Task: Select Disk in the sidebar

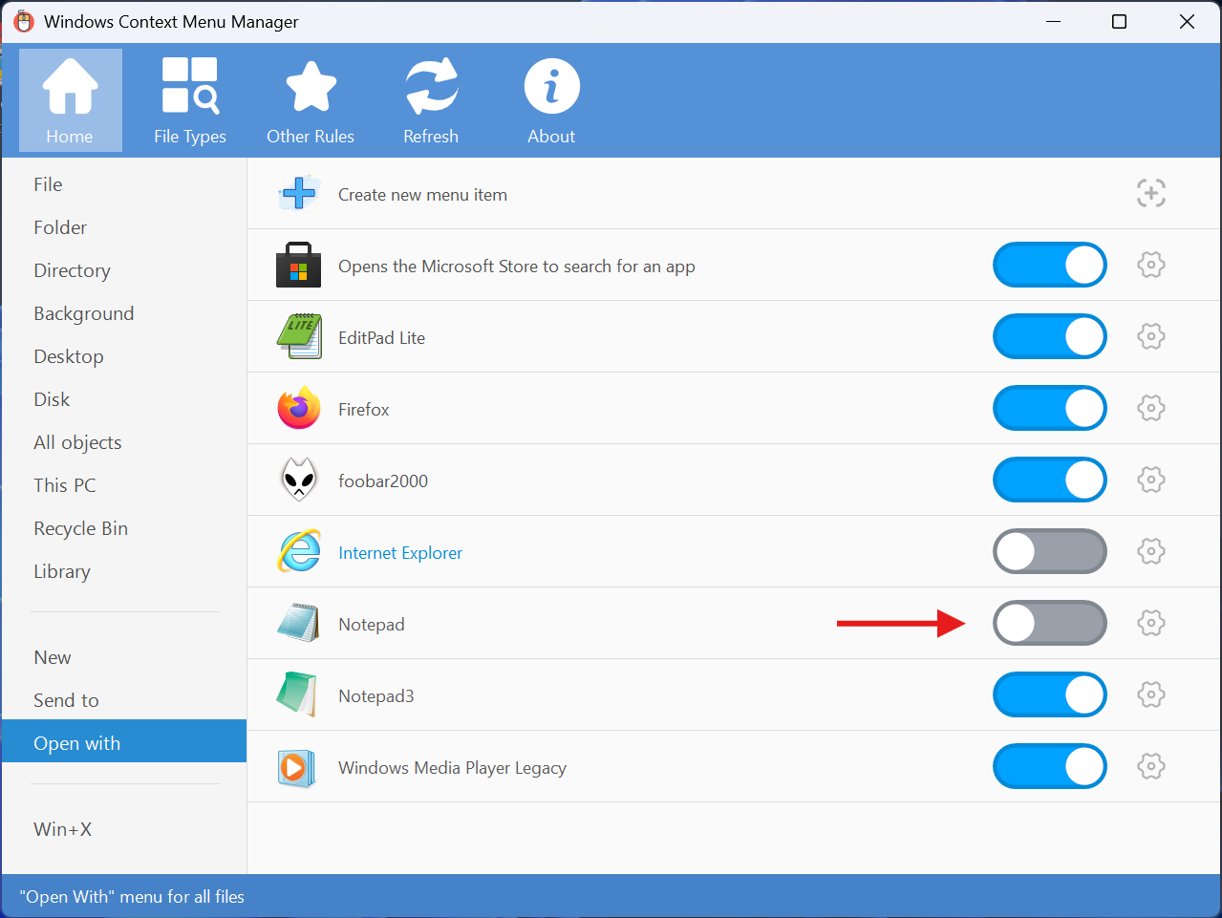Action: [x=124, y=399]
